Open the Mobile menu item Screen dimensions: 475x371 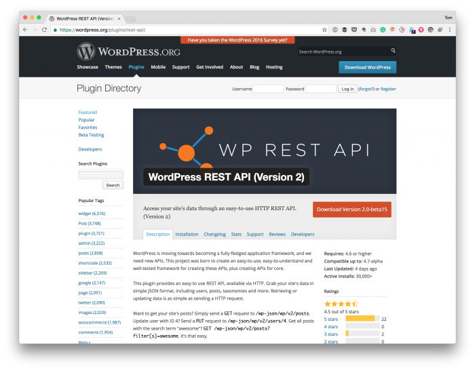coord(158,67)
